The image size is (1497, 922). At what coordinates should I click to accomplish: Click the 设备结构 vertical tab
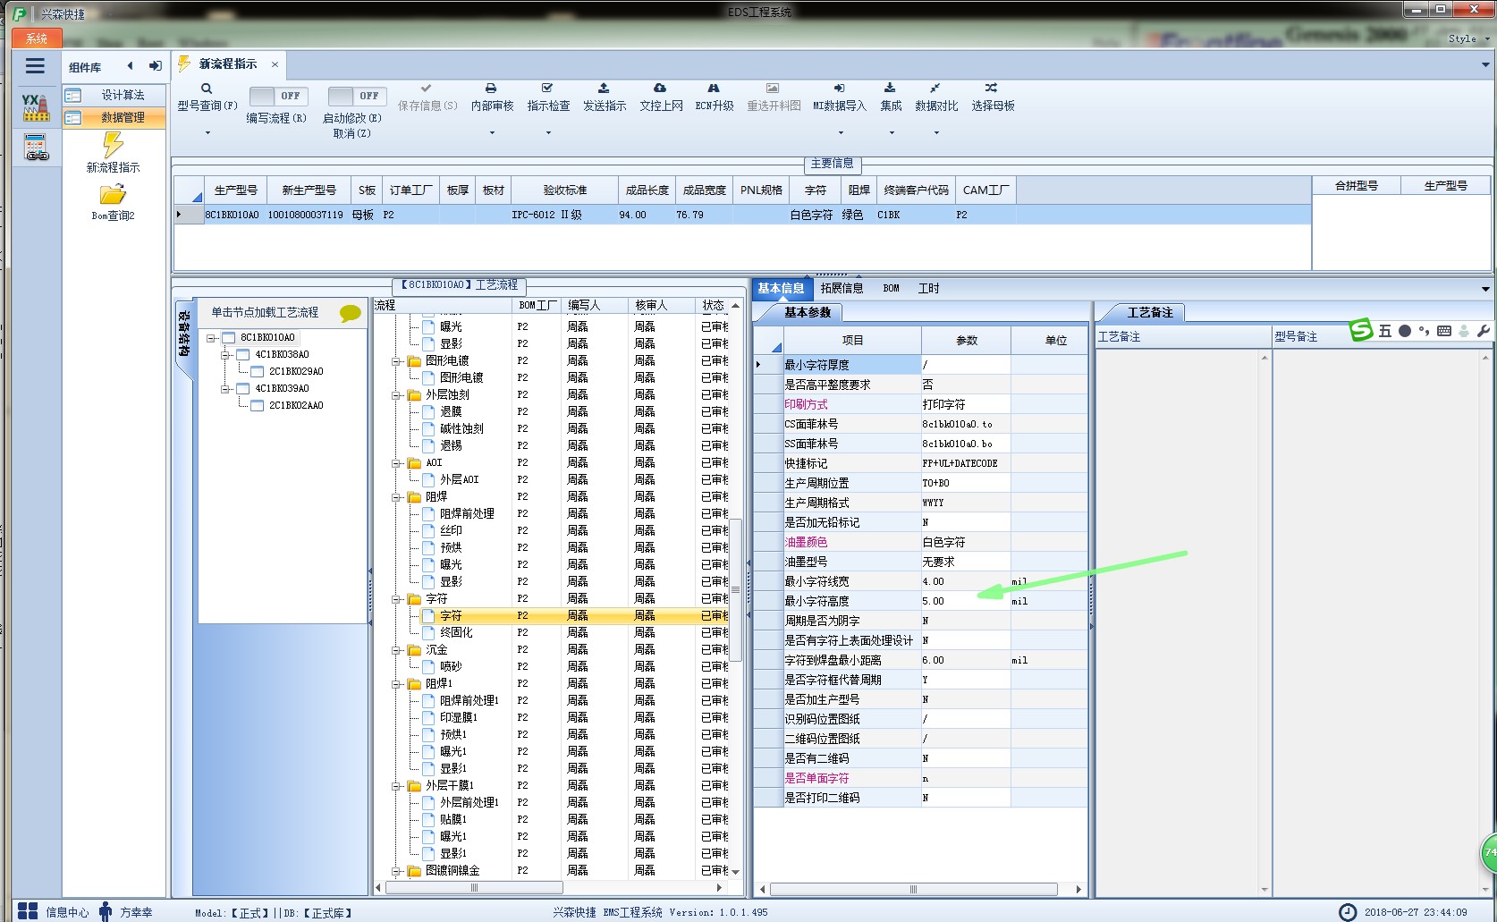[183, 334]
